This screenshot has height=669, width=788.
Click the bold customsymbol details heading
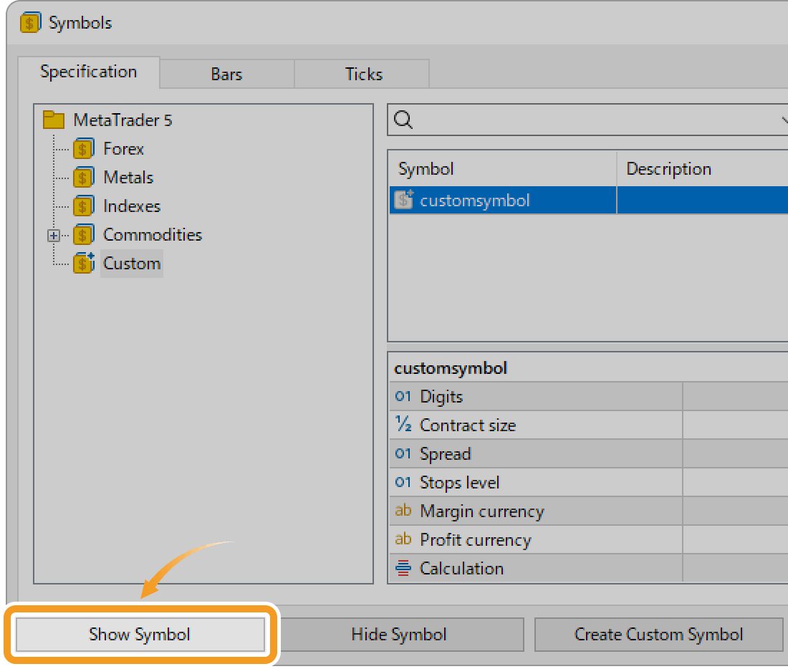(x=451, y=368)
